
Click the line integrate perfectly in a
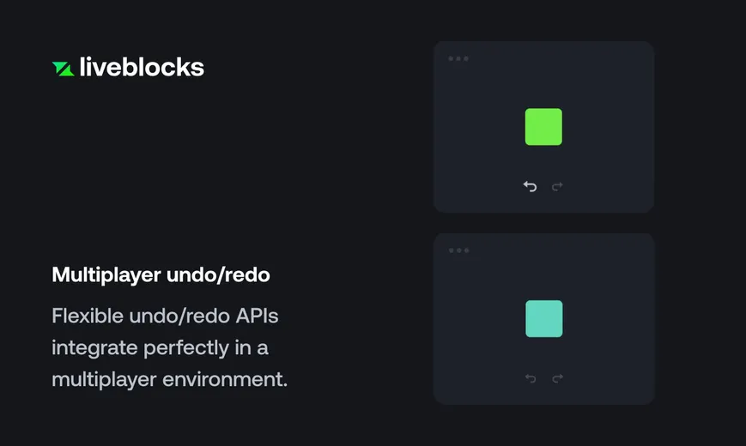click(x=160, y=348)
